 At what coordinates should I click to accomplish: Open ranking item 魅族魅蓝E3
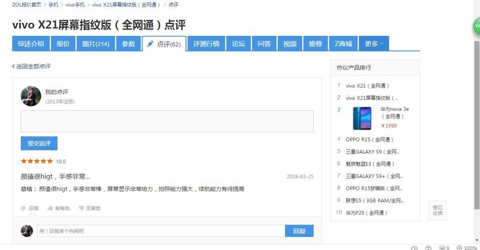tap(370, 164)
